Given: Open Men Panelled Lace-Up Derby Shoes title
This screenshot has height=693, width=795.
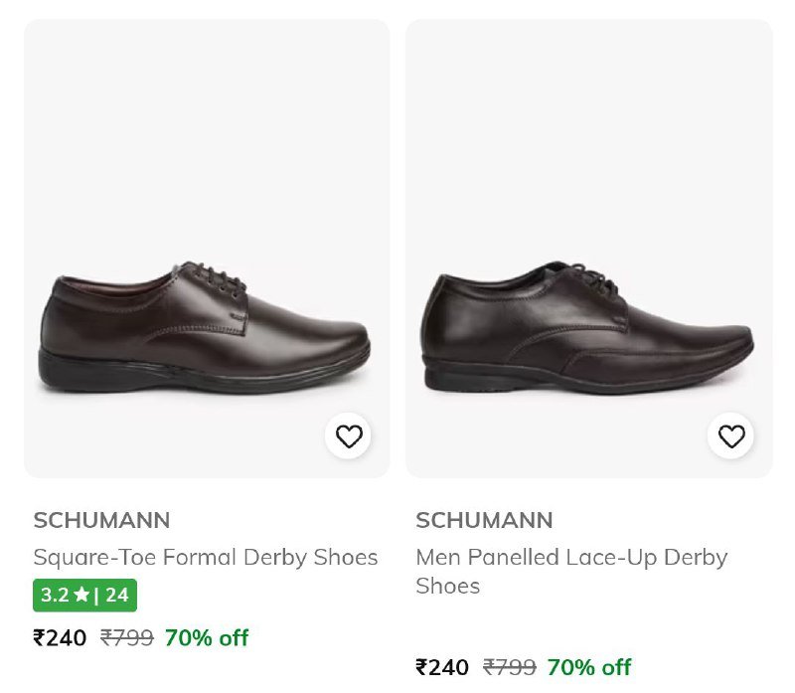Looking at the screenshot, I should click(x=571, y=571).
